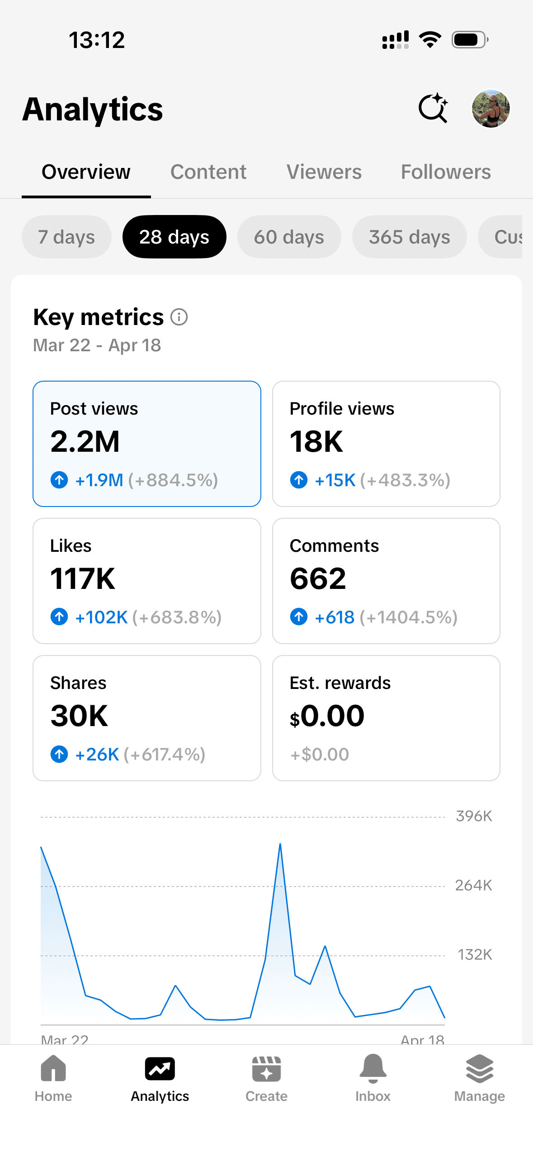
Task: Select the 365 days range chip
Action: coord(410,237)
